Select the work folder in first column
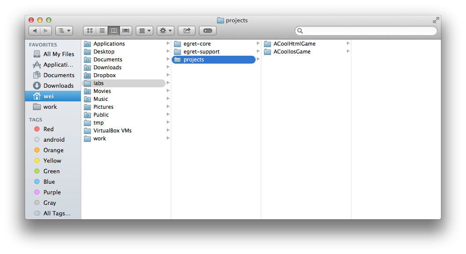Screen dimensions: 466x254 (123, 139)
